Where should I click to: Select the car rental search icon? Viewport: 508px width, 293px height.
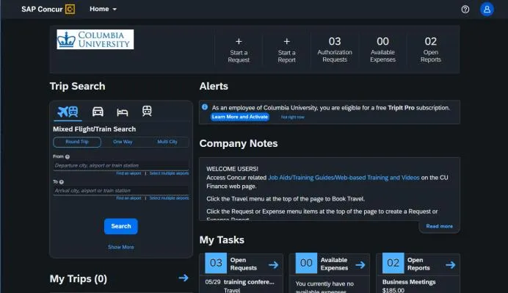pos(98,112)
